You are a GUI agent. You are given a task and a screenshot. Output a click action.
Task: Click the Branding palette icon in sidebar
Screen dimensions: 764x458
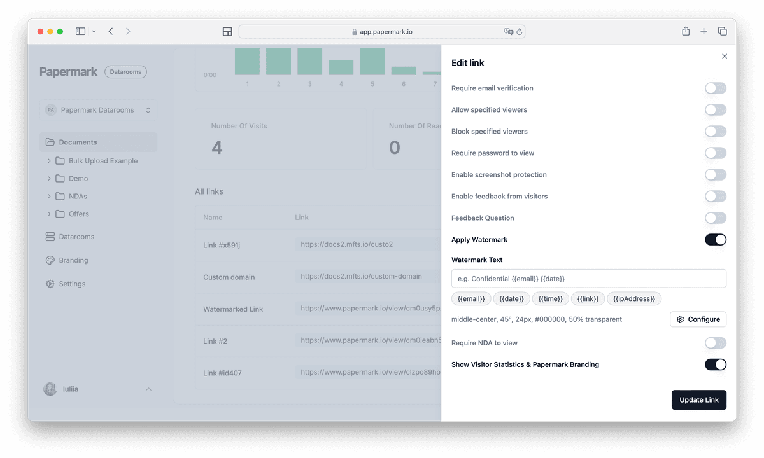(50, 260)
